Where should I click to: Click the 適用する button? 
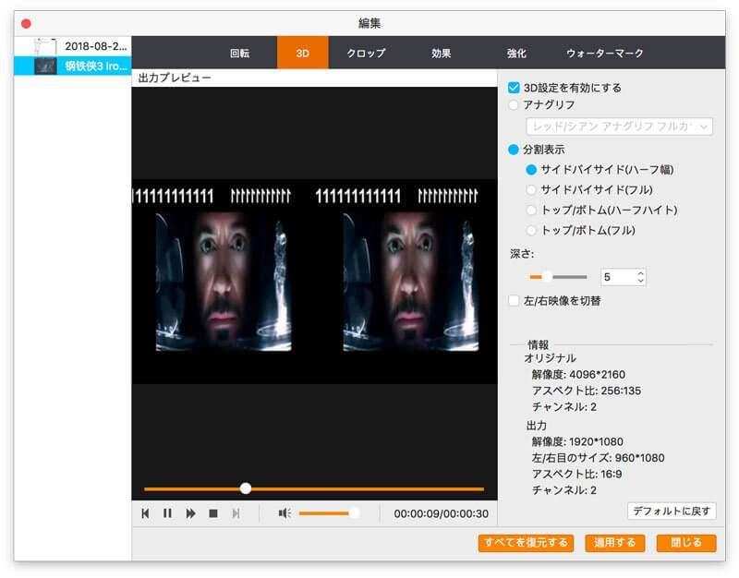pos(614,543)
